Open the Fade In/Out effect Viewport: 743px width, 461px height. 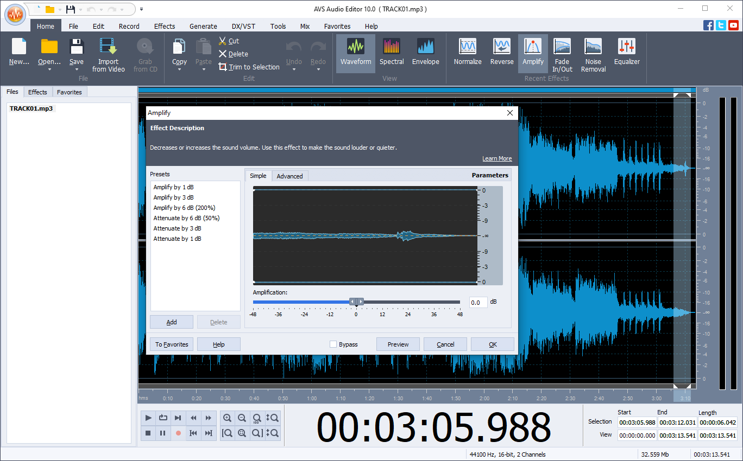point(562,52)
